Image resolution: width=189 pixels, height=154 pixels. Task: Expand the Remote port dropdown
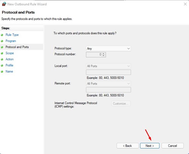click(x=108, y=84)
